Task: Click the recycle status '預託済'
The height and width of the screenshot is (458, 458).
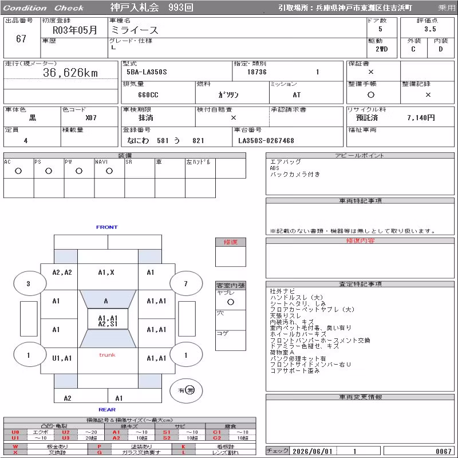Action: point(367,118)
